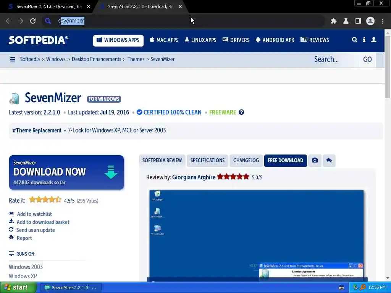Click the SevenMizer taskbar window button
The width and height of the screenshot is (391, 293).
click(71, 288)
